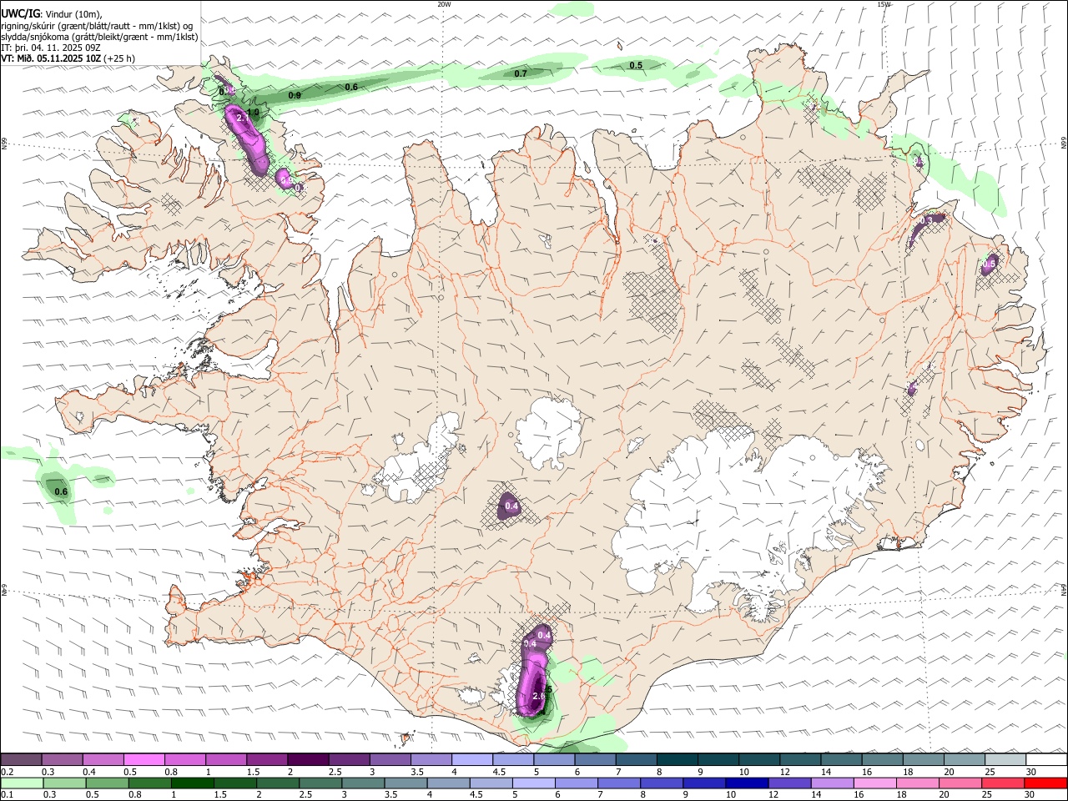
Task: Click the 3.5 swatch in upper snow scale
Action: pyautogui.click(x=431, y=760)
